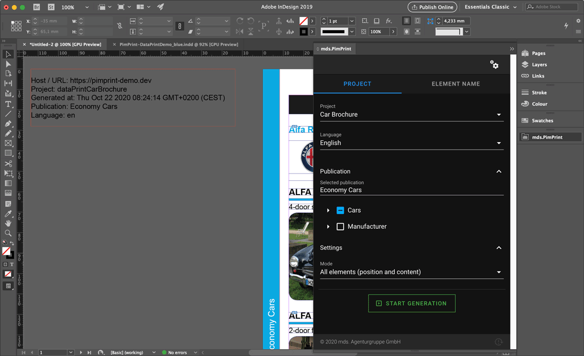Click the stroke colour swatch in control bar
Image resolution: width=584 pixels, height=356 pixels.
coord(303,31)
